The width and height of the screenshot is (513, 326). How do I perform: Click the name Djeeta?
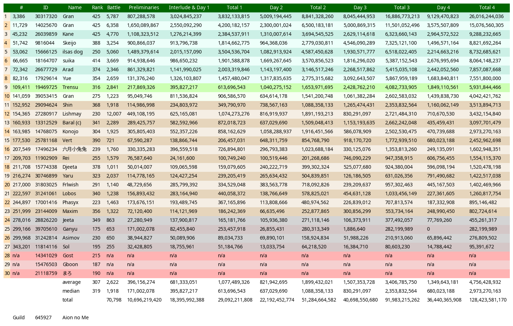tap(70, 167)
